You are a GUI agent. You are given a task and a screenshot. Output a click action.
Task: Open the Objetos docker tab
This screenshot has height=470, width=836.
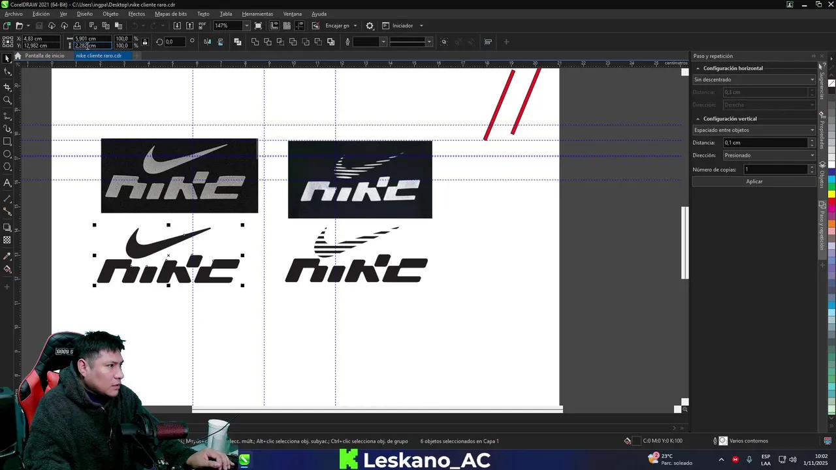point(822,176)
